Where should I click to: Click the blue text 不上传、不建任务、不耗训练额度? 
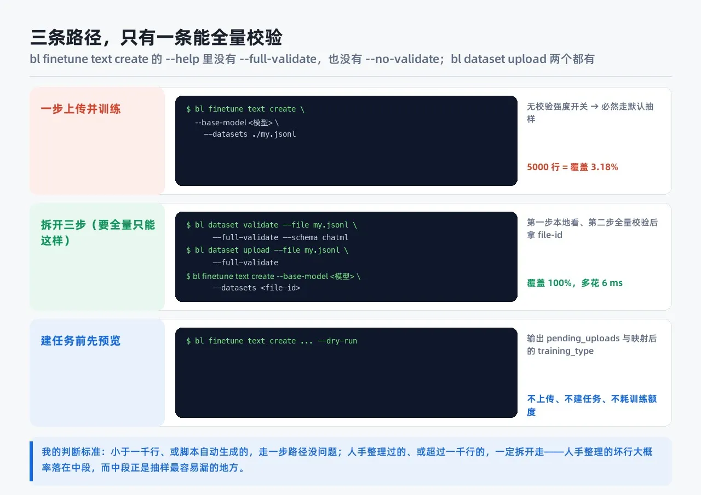click(x=592, y=405)
